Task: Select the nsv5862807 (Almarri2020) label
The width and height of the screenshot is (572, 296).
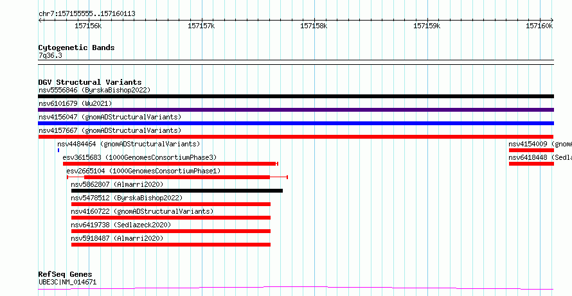Action: (x=117, y=184)
